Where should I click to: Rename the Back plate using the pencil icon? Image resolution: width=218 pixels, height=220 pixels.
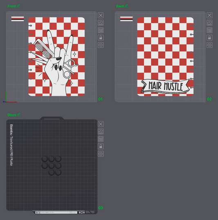[x=127, y=6]
